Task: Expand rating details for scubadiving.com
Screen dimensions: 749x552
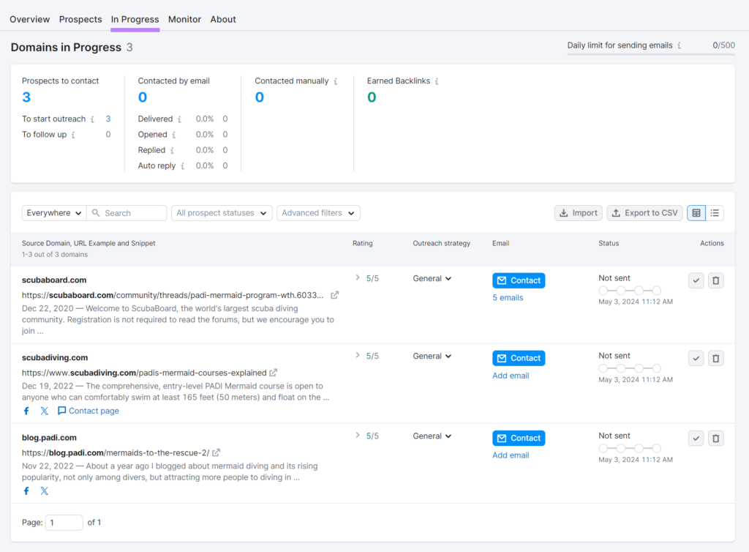Action: (357, 356)
